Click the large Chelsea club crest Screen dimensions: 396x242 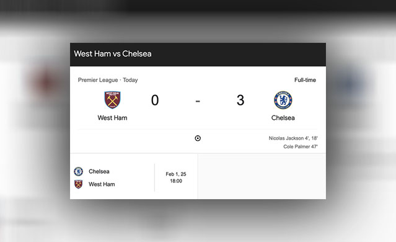pyautogui.click(x=283, y=100)
